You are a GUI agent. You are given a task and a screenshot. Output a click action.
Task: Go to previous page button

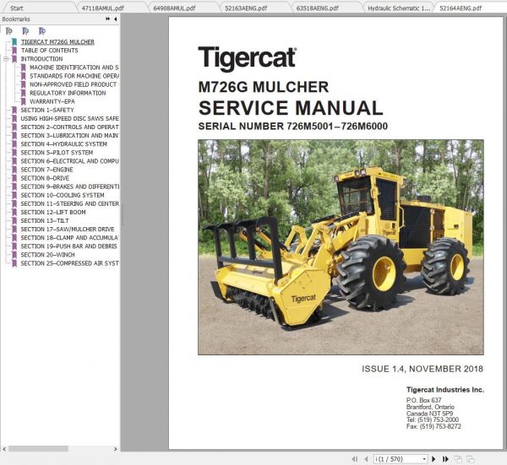coord(367,459)
